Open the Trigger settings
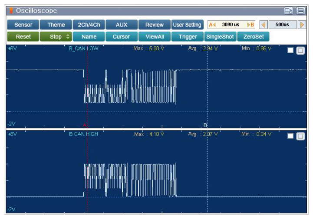Viewport: 313px width, 219px height. pyautogui.click(x=188, y=37)
